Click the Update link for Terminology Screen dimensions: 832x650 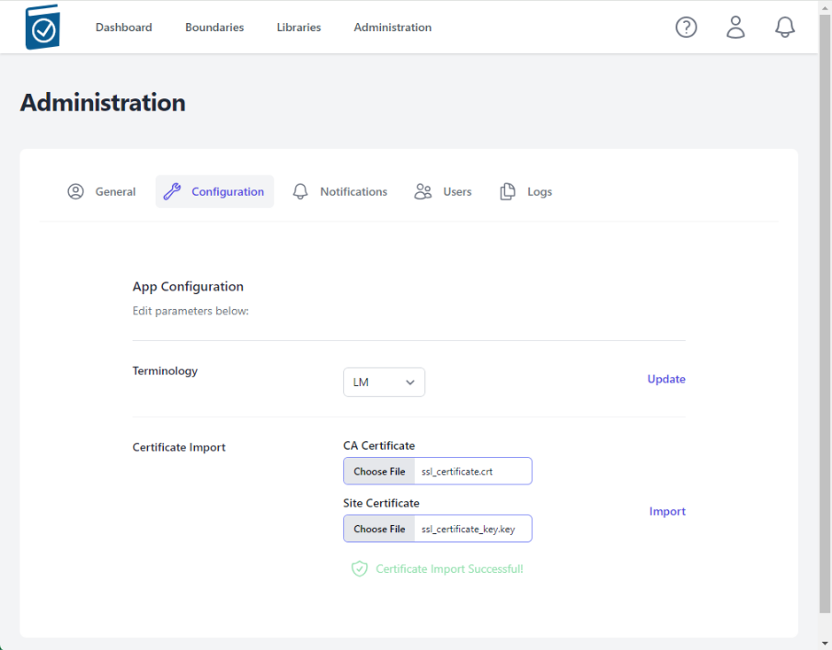666,379
